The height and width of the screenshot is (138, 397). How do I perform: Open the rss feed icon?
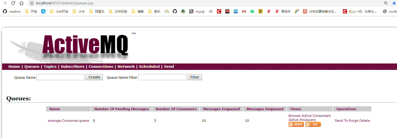[313, 124]
